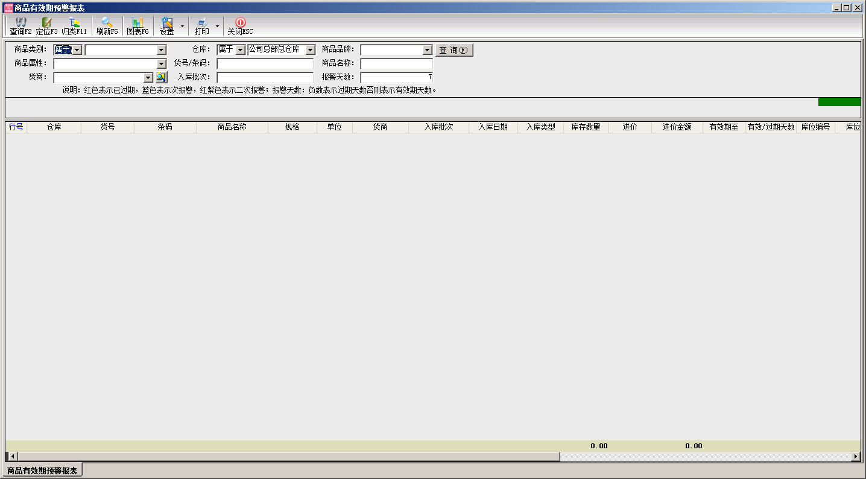
Task: Click the 打印 print icon
Action: (x=202, y=26)
